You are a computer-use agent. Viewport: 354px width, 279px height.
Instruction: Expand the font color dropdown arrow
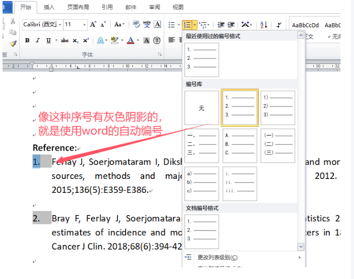138,41
